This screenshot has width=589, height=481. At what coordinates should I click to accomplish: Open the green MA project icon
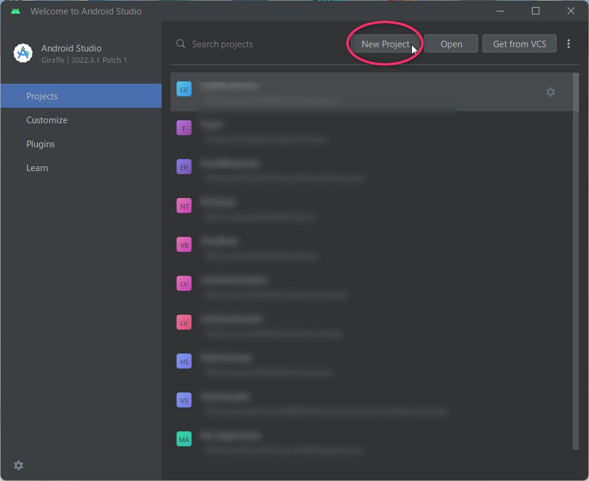[184, 439]
